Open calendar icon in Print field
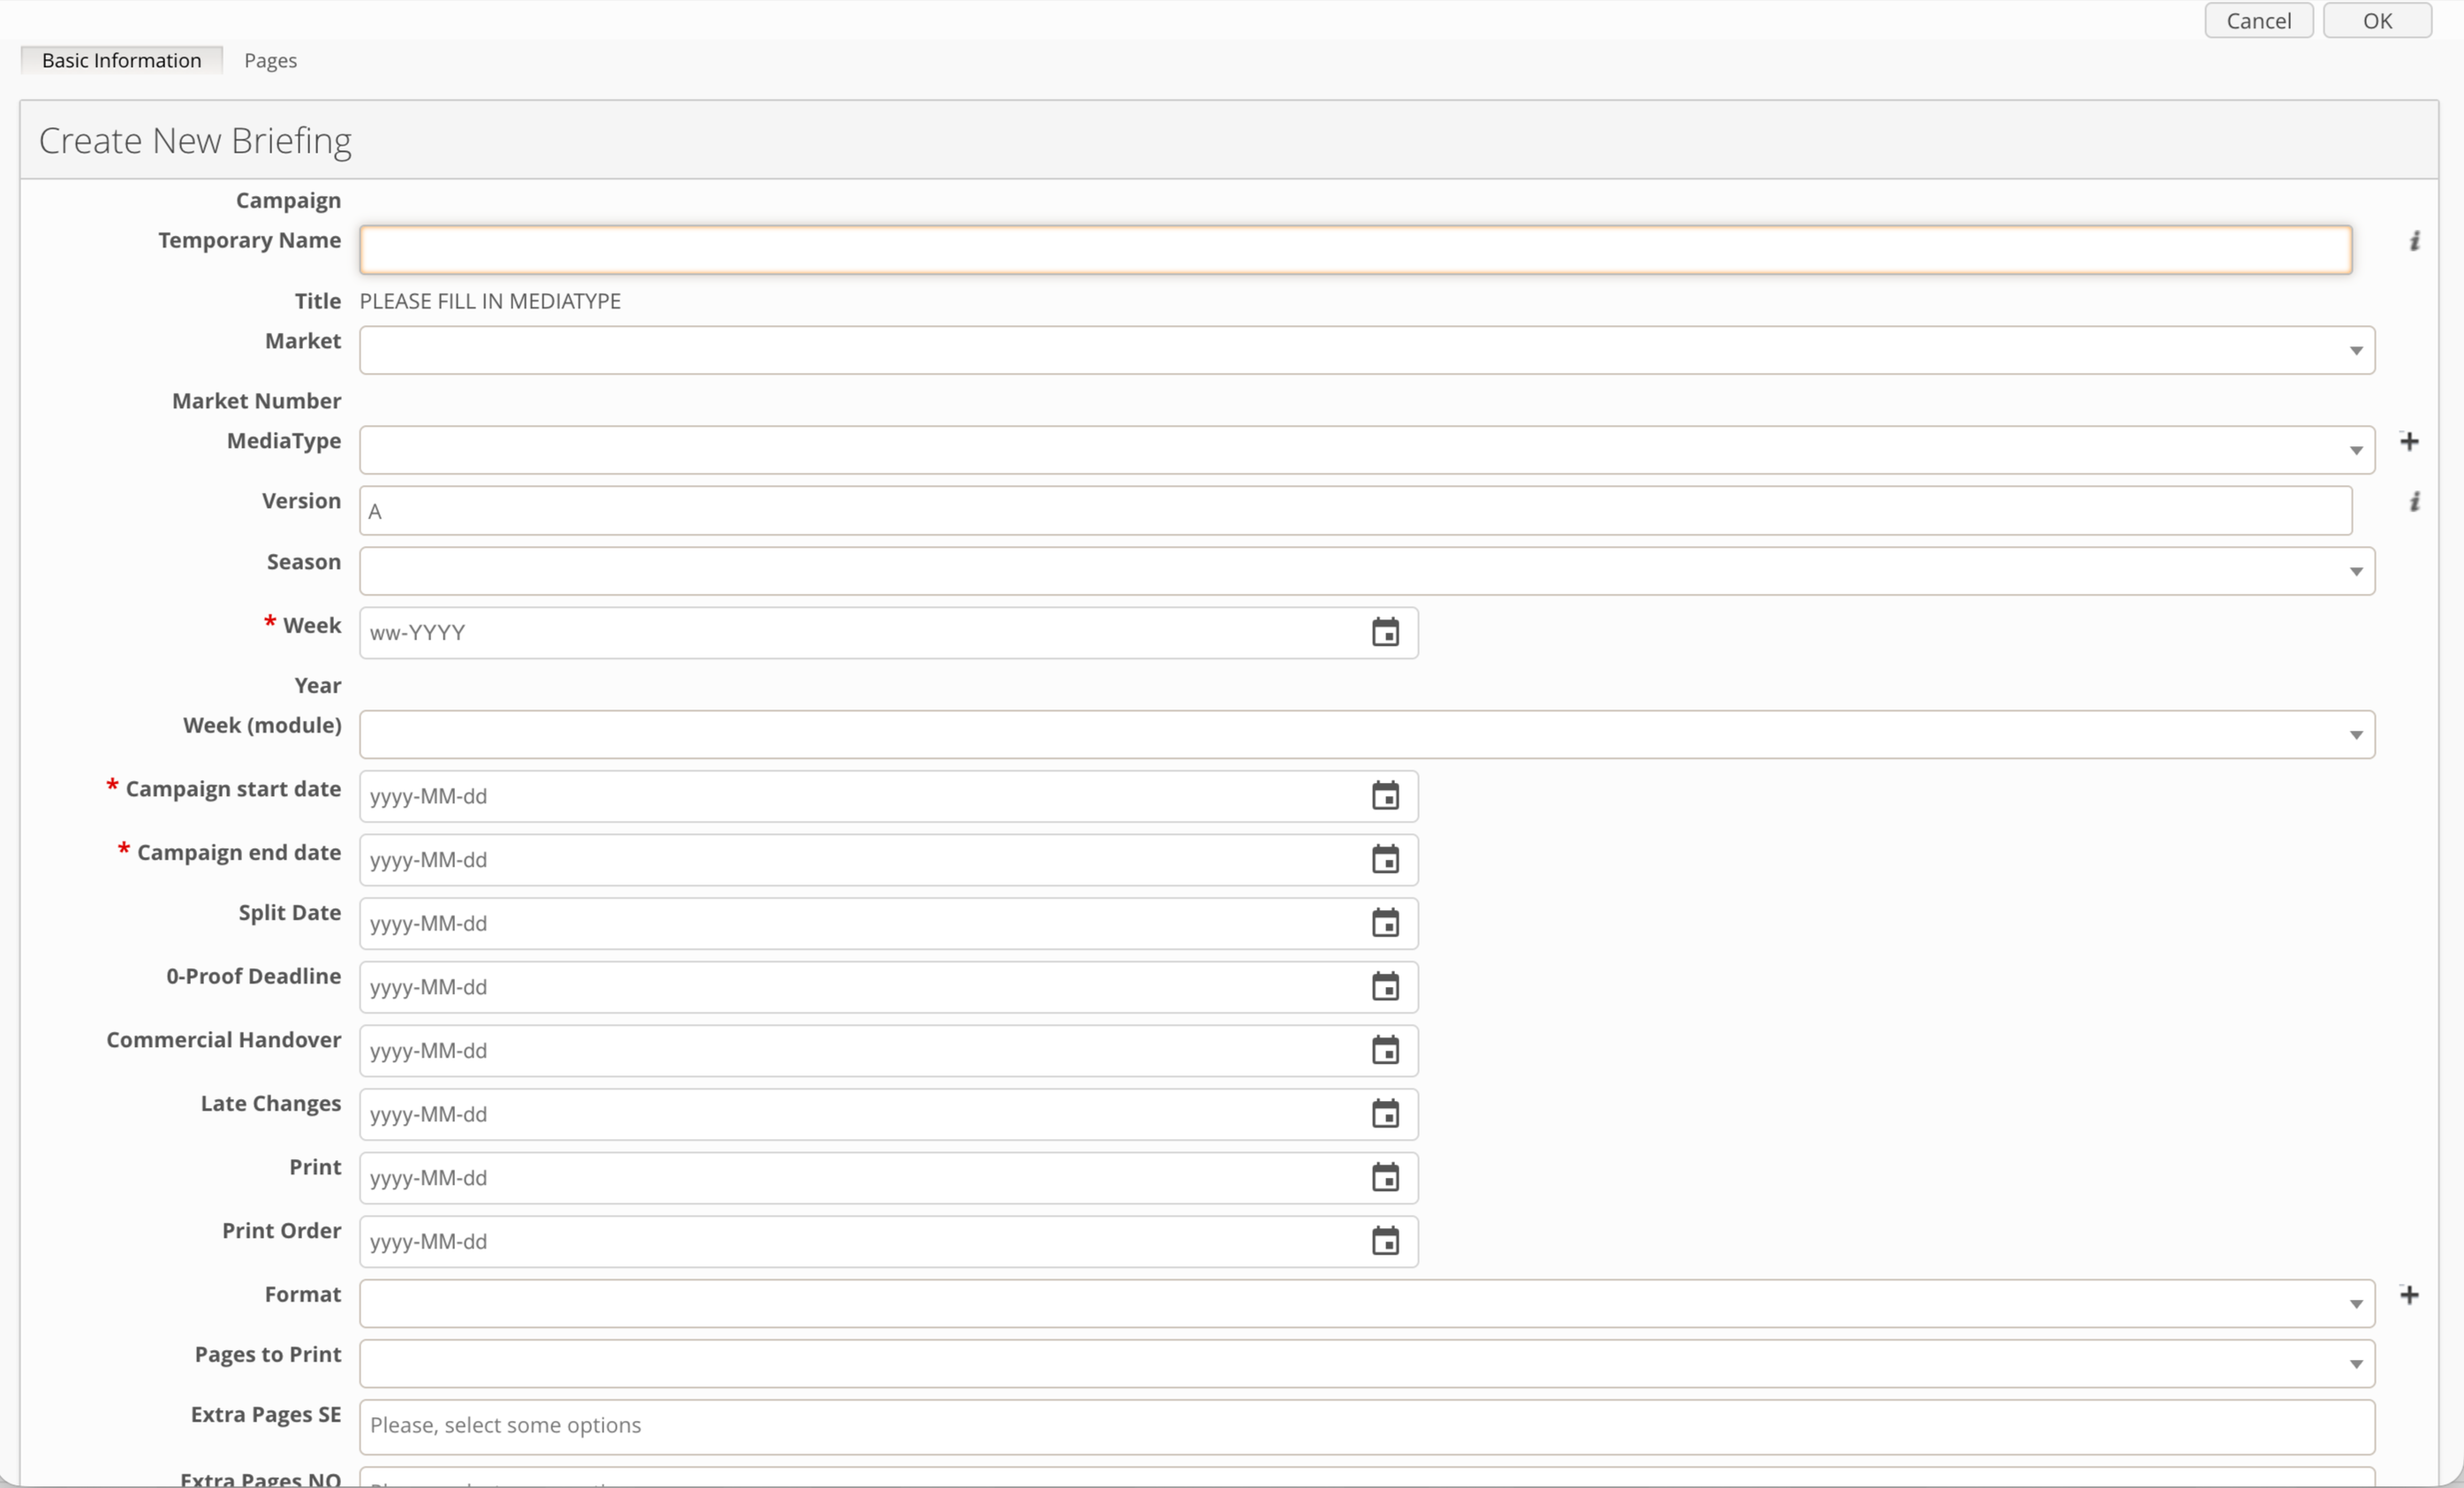The width and height of the screenshot is (2464, 1488). tap(1385, 1178)
